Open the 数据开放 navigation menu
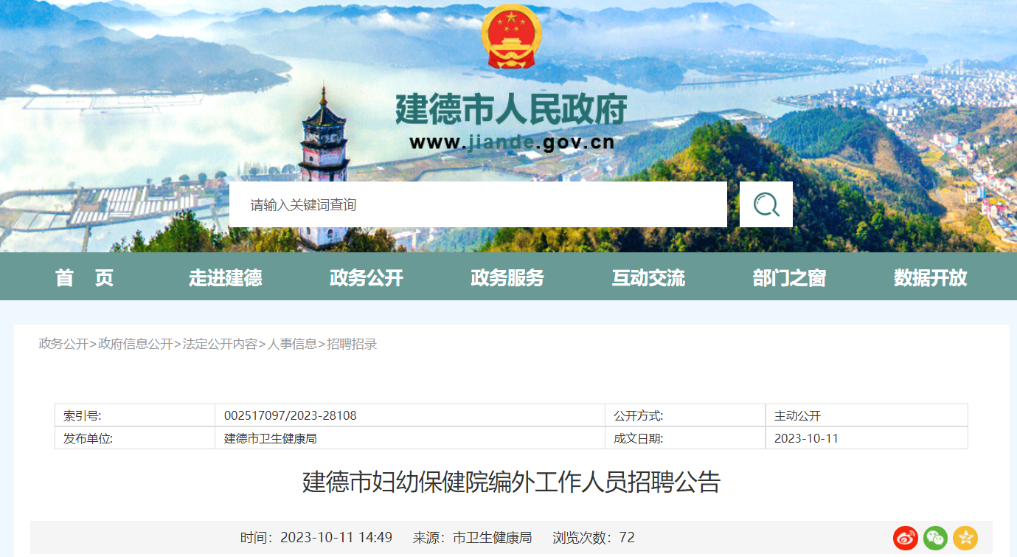This screenshot has height=557, width=1017. [x=931, y=277]
